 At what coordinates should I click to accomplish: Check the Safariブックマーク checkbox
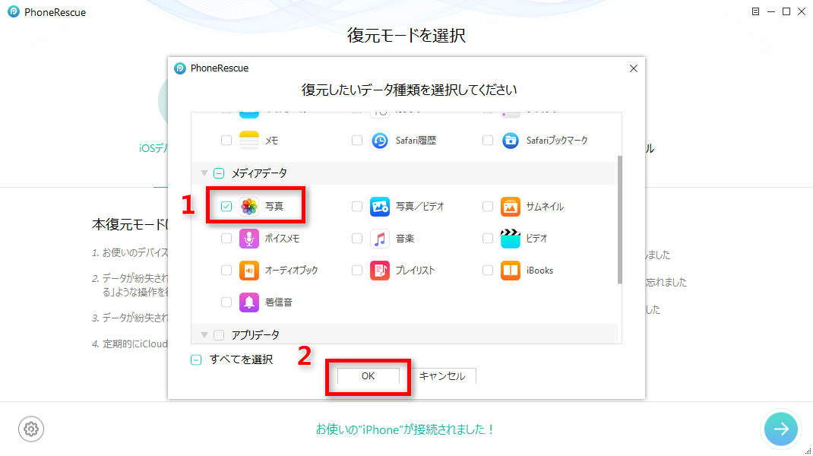[487, 140]
